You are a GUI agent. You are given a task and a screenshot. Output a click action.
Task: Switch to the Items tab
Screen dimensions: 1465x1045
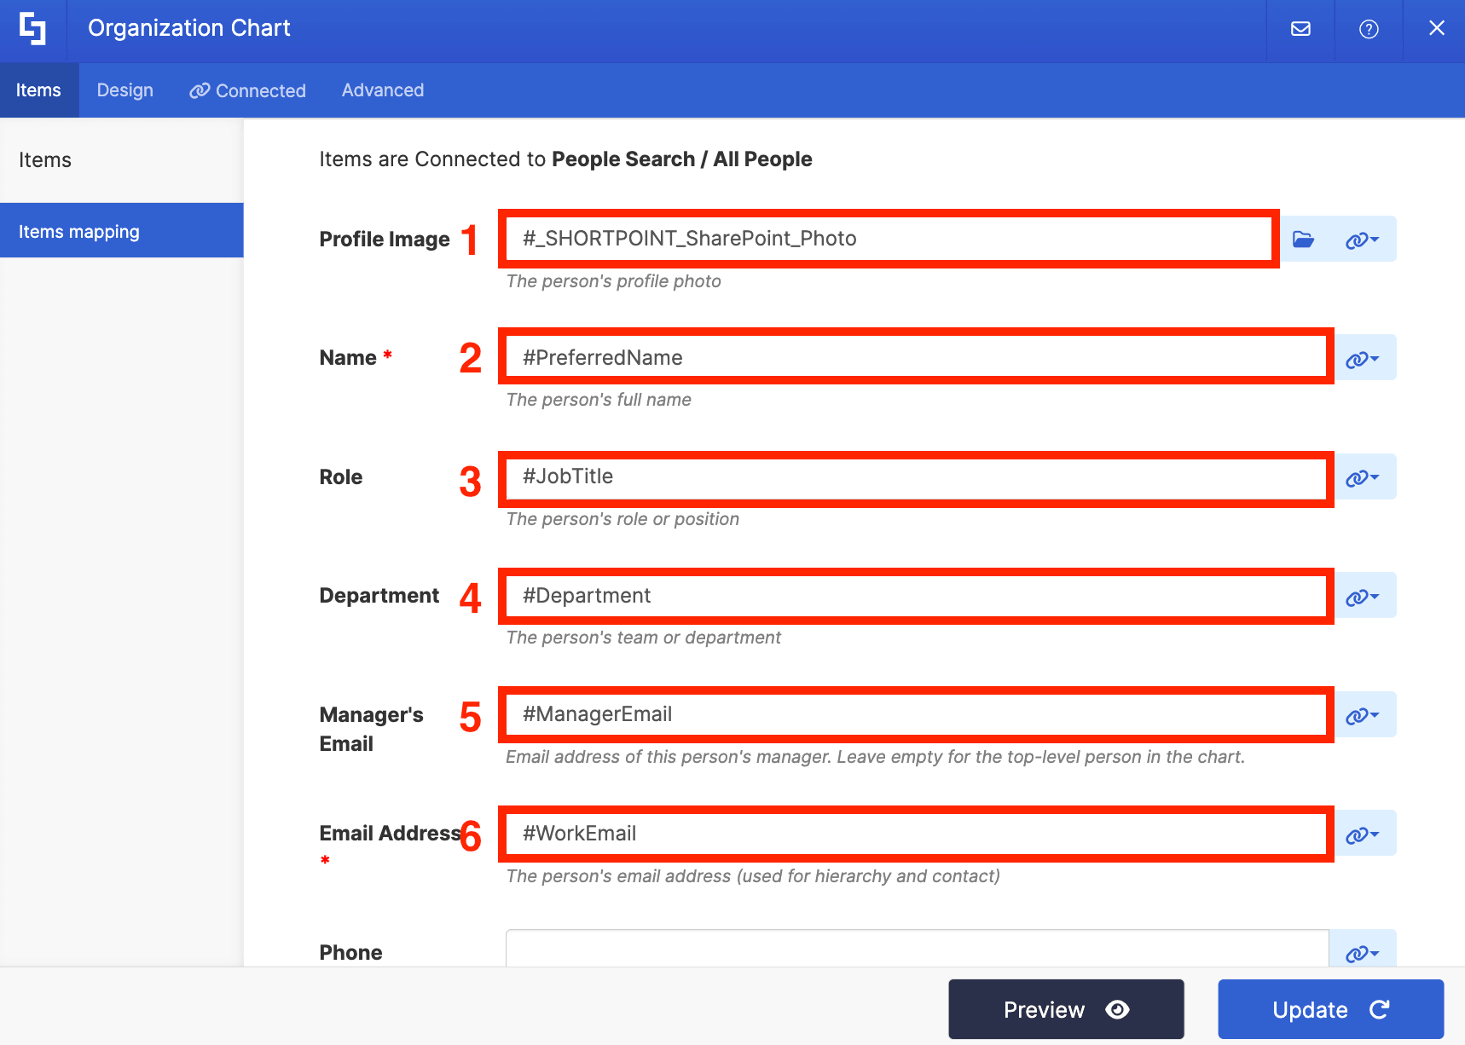click(x=38, y=90)
